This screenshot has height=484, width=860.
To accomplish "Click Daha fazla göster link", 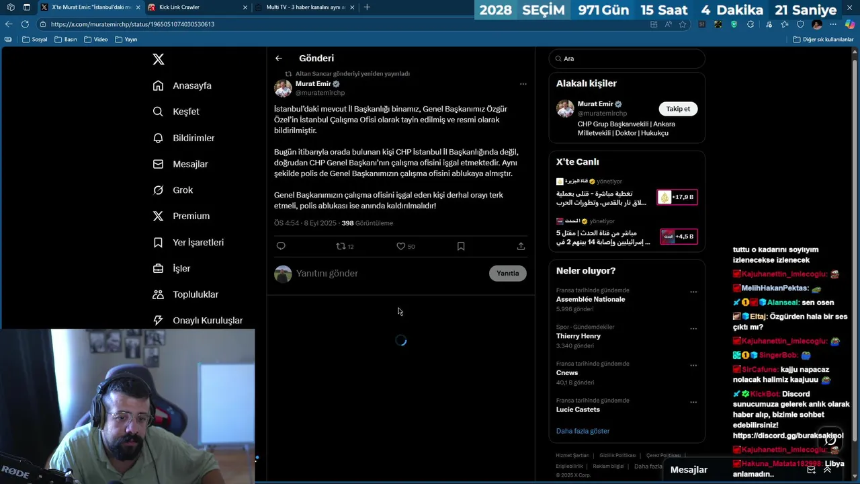I will 583,431.
